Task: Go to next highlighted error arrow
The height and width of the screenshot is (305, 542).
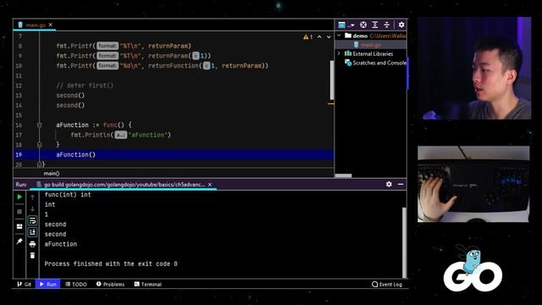Action: [x=329, y=36]
